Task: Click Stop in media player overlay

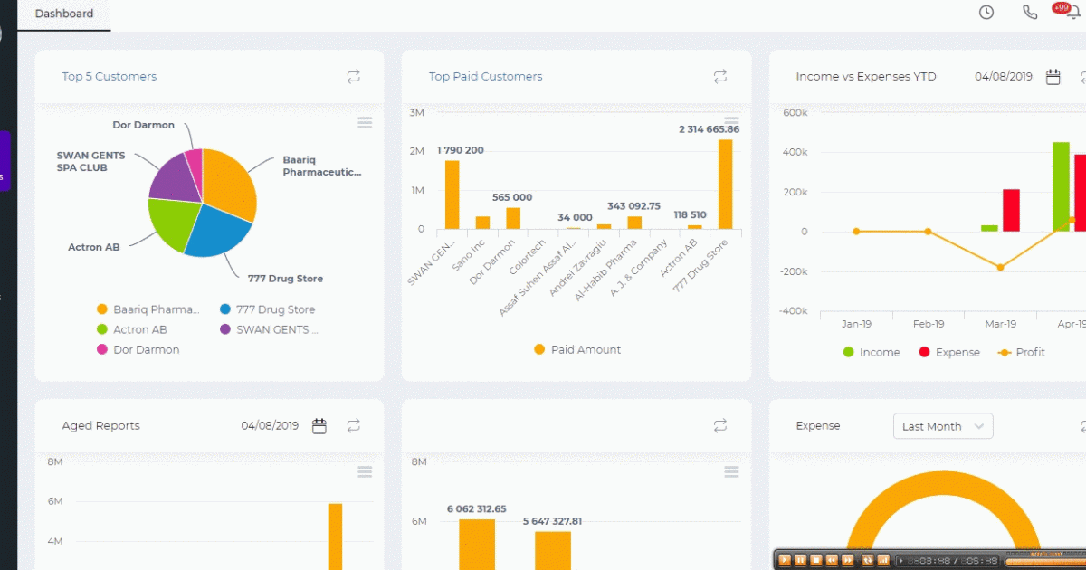Action: [816, 560]
